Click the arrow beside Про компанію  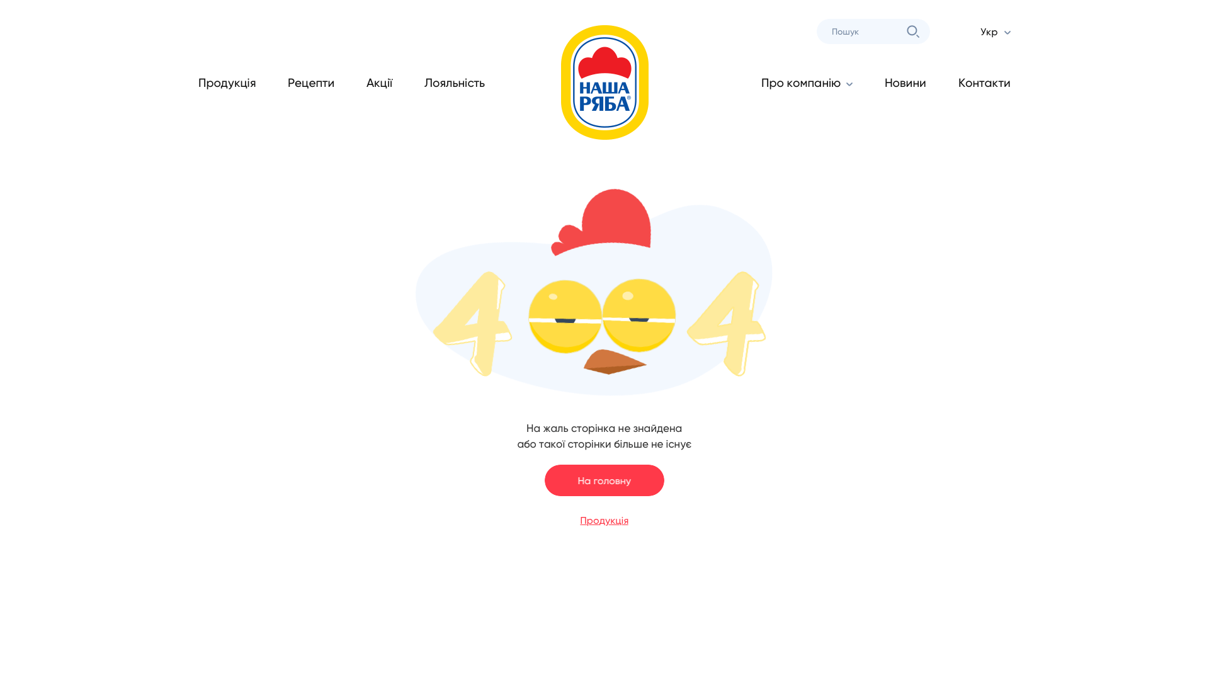(x=849, y=84)
